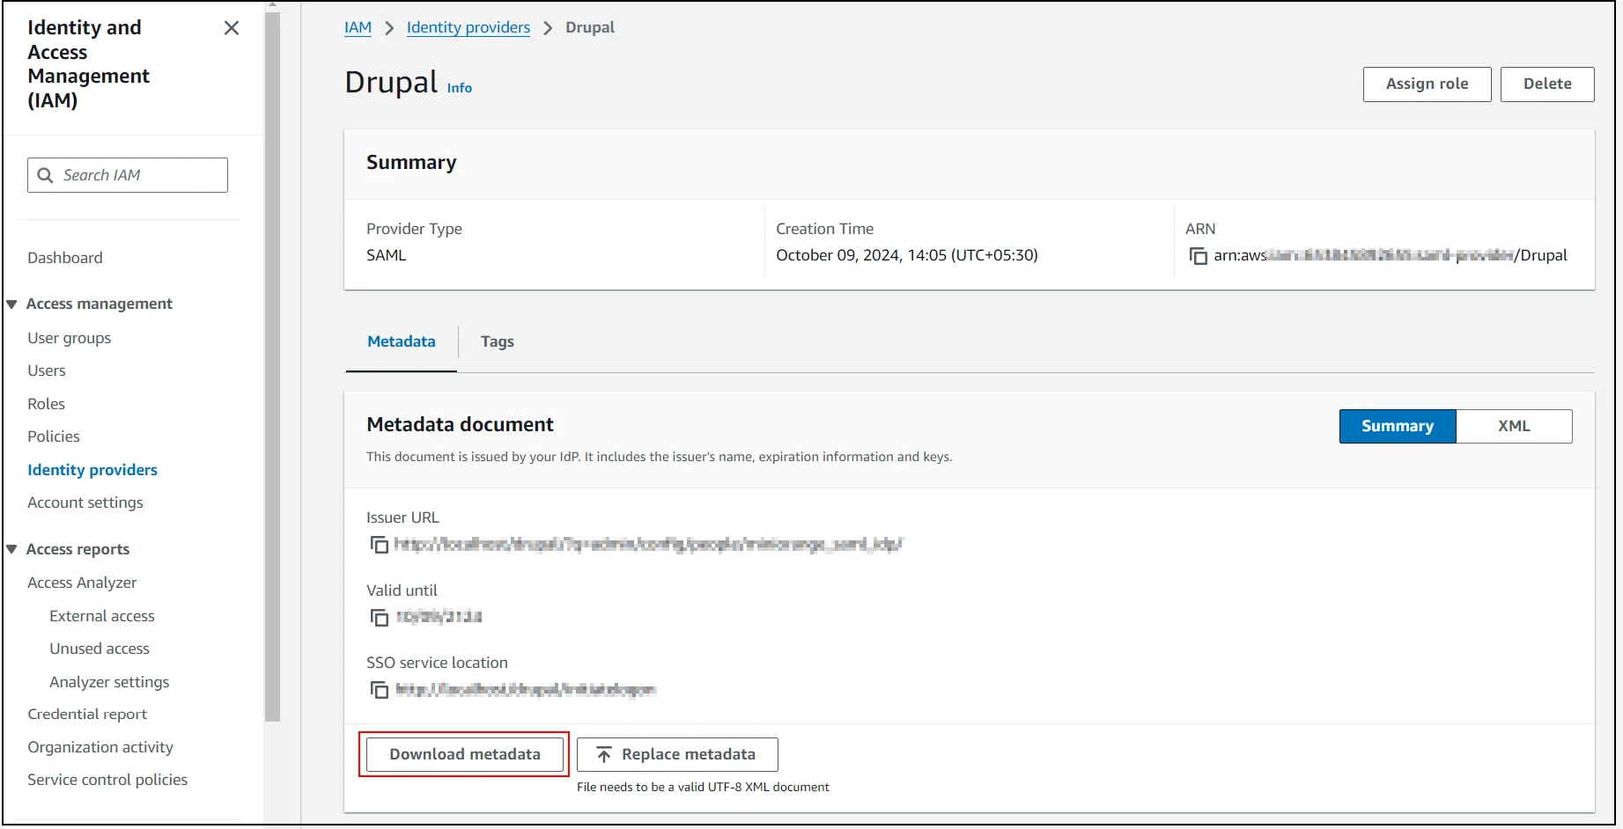Select the Summary view toggle
This screenshot has width=1623, height=829.
coord(1398,426)
